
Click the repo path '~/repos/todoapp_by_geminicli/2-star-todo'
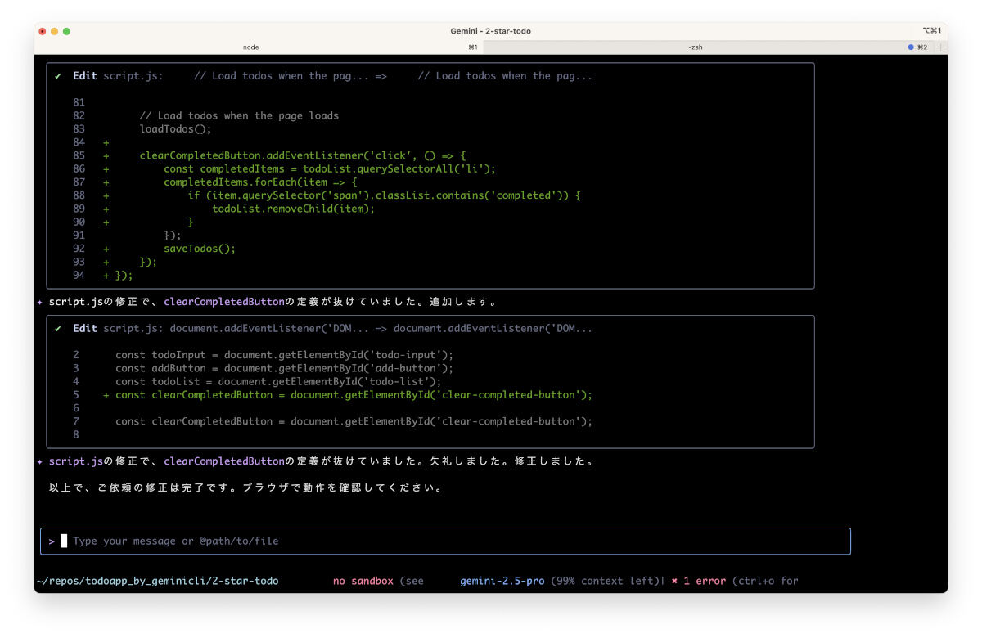(x=157, y=581)
